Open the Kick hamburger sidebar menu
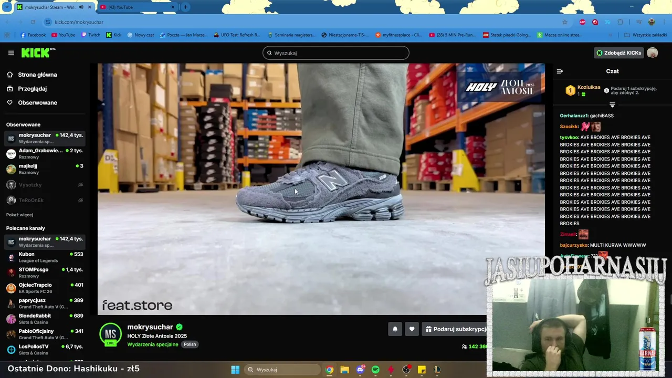 (11, 53)
